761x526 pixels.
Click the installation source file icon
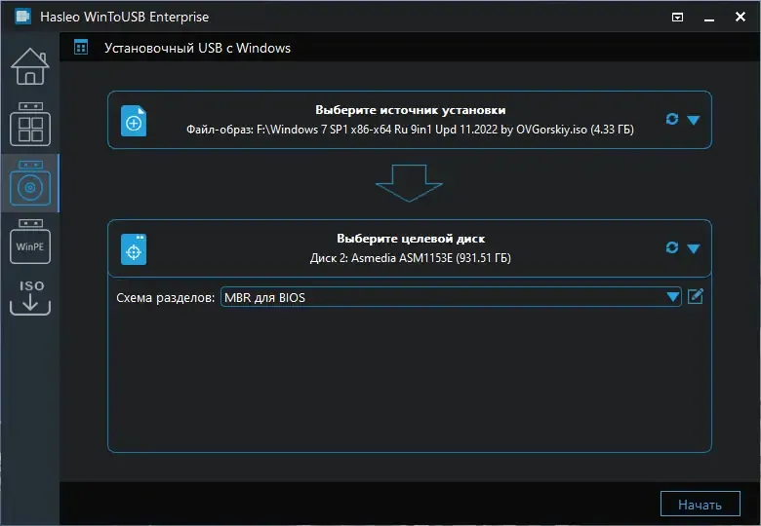coord(134,121)
